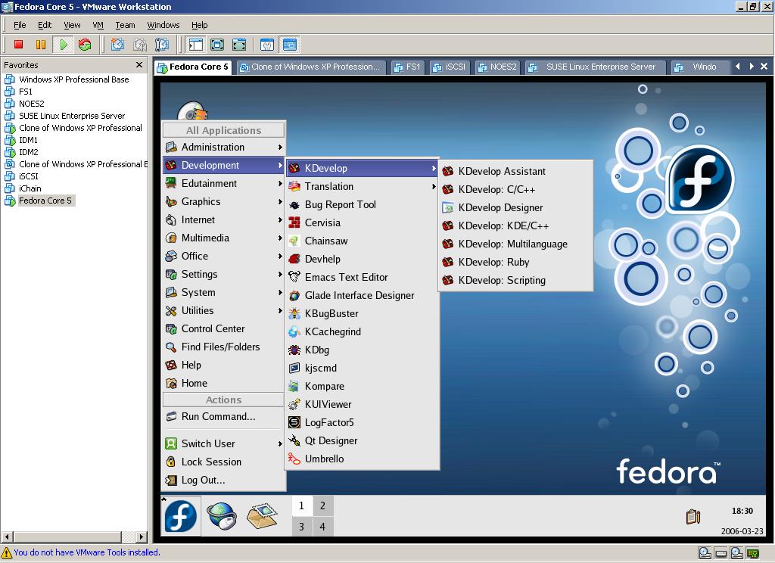Open the Bug Report Tool
The height and width of the screenshot is (563, 775).
coord(362,204)
